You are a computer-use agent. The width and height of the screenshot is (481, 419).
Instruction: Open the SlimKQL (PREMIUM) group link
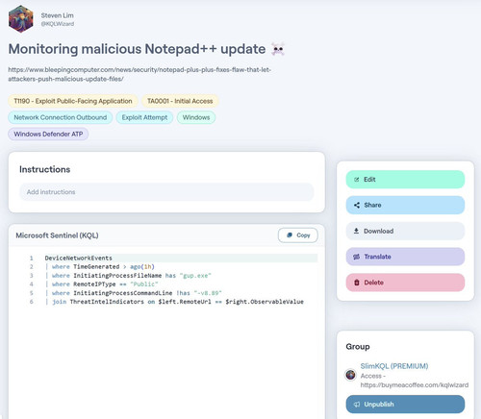394,366
